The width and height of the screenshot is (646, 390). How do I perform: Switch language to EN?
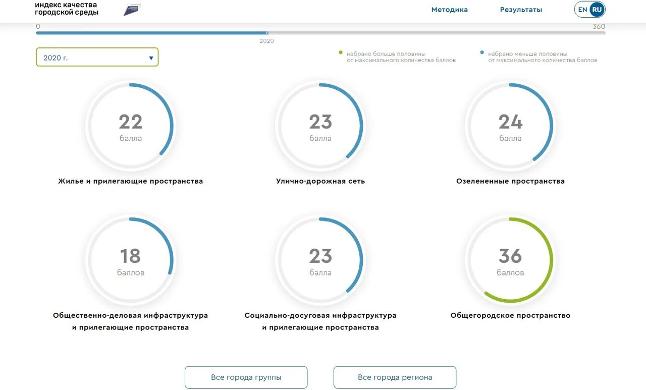click(582, 10)
